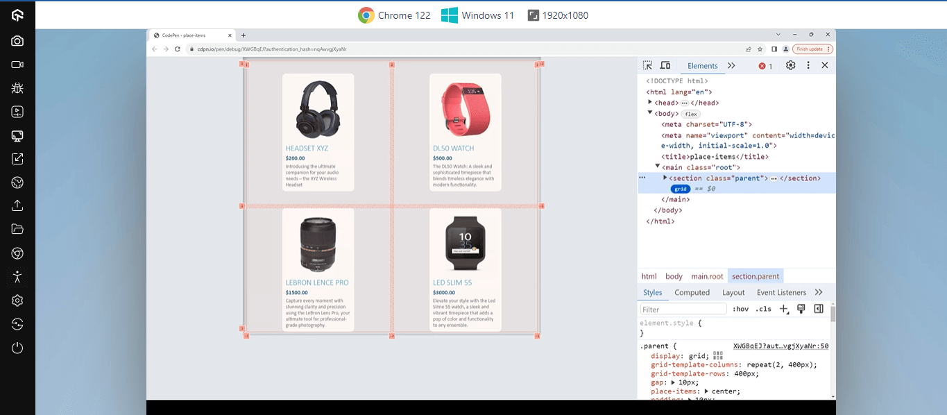
Task: Expand the head element in DOM tree
Action: (x=650, y=103)
